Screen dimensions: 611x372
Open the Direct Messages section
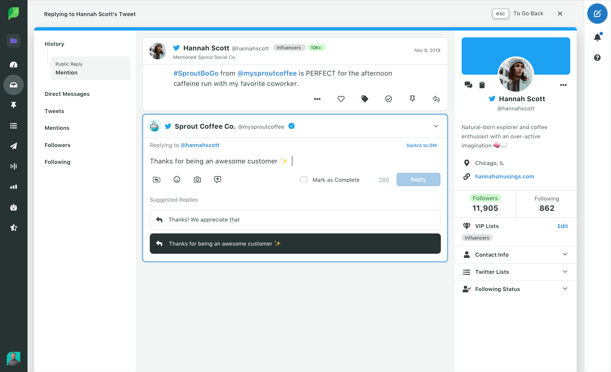point(67,94)
